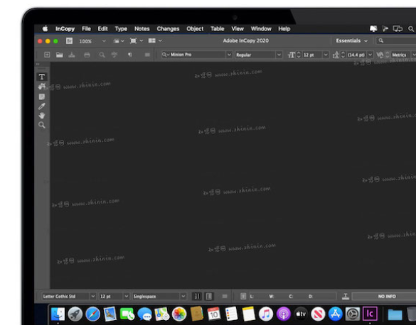Screen dimensions: 416x325
Task: Click the Open file toolbar icon
Action: click(60, 55)
